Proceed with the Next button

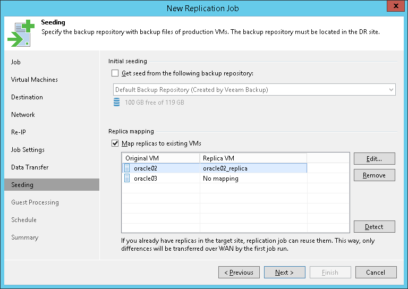pos(285,273)
